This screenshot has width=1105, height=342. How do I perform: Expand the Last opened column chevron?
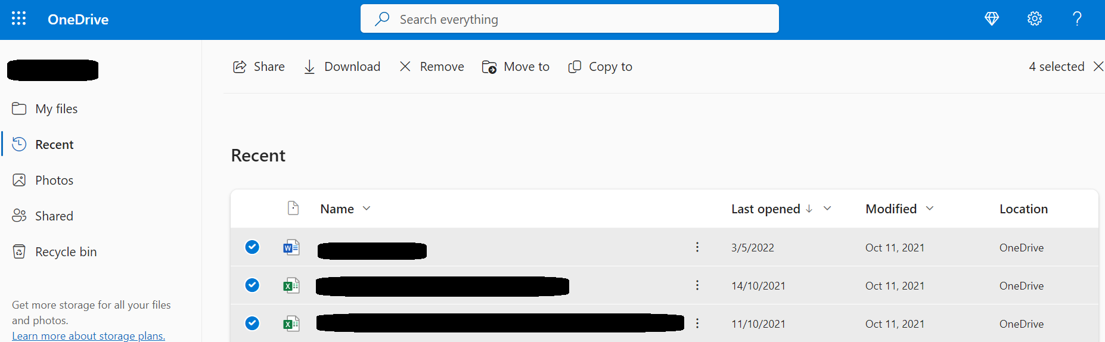coord(827,209)
